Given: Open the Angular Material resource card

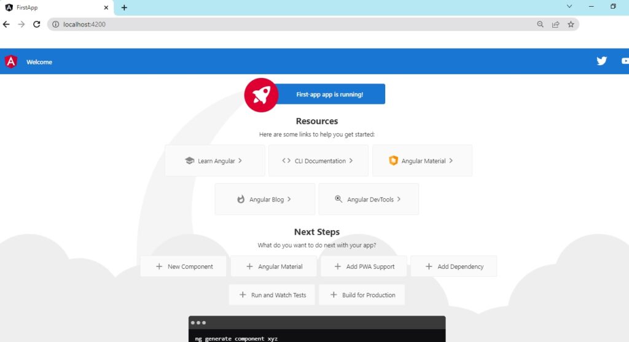Looking at the screenshot, I should point(422,160).
